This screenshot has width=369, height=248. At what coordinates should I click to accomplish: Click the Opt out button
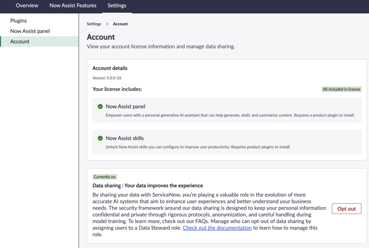346,209
